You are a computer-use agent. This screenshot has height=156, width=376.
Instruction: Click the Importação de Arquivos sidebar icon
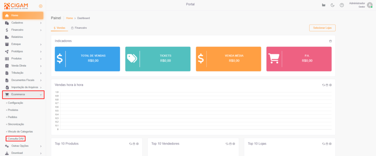7,87
